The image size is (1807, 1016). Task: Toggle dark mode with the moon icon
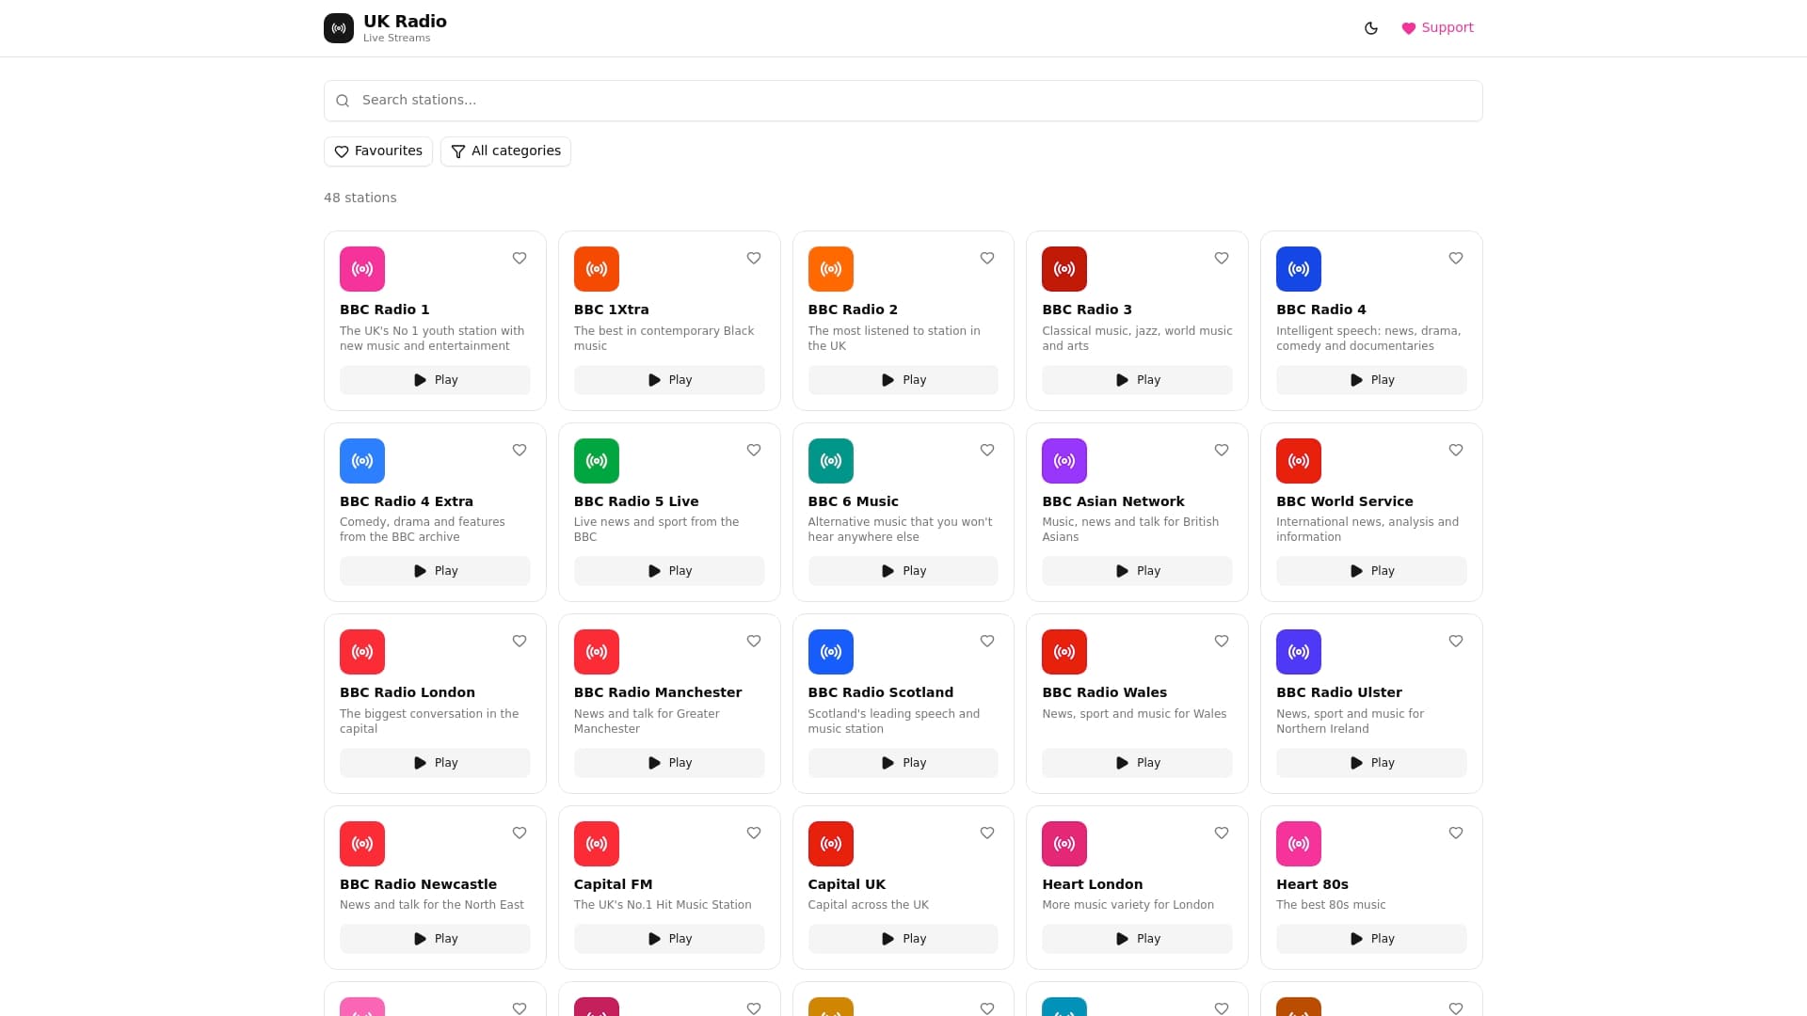tap(1370, 28)
